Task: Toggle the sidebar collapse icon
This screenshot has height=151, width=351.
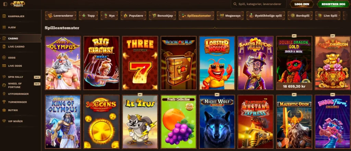Action: pyautogui.click(x=5, y=4)
